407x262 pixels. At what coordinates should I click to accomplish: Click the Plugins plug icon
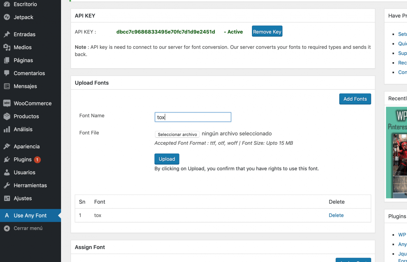(x=7, y=159)
